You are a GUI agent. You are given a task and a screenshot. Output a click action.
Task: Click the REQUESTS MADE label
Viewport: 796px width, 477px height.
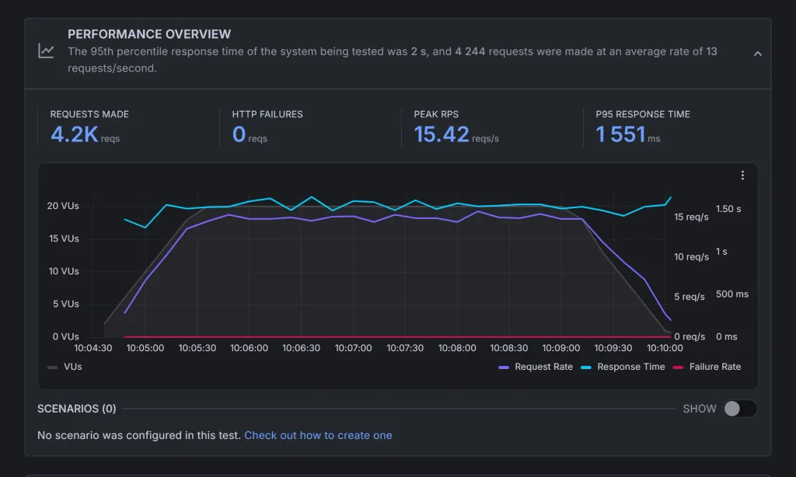(89, 114)
